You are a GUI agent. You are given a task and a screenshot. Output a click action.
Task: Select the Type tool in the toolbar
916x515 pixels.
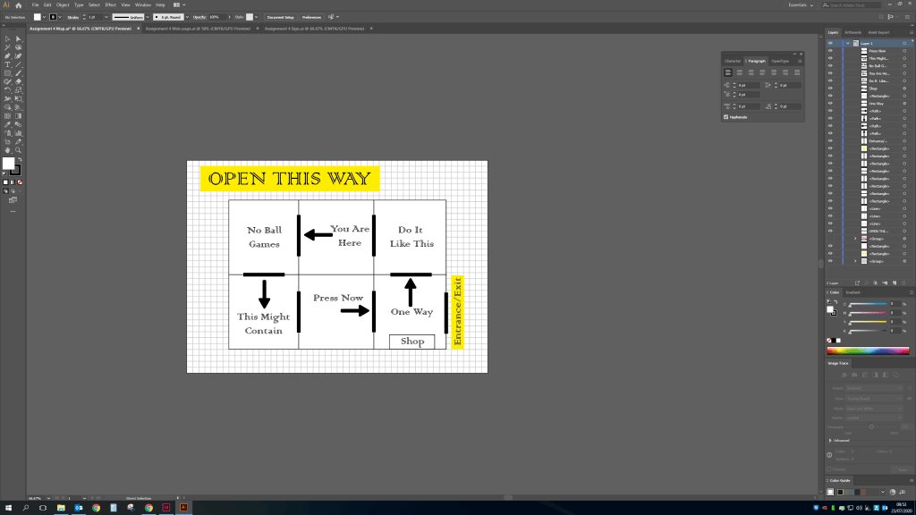pos(8,64)
